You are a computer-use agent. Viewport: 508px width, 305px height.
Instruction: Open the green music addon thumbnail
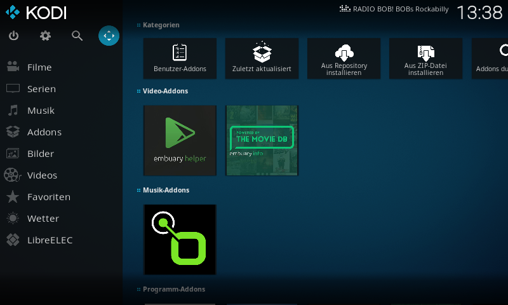(x=180, y=240)
